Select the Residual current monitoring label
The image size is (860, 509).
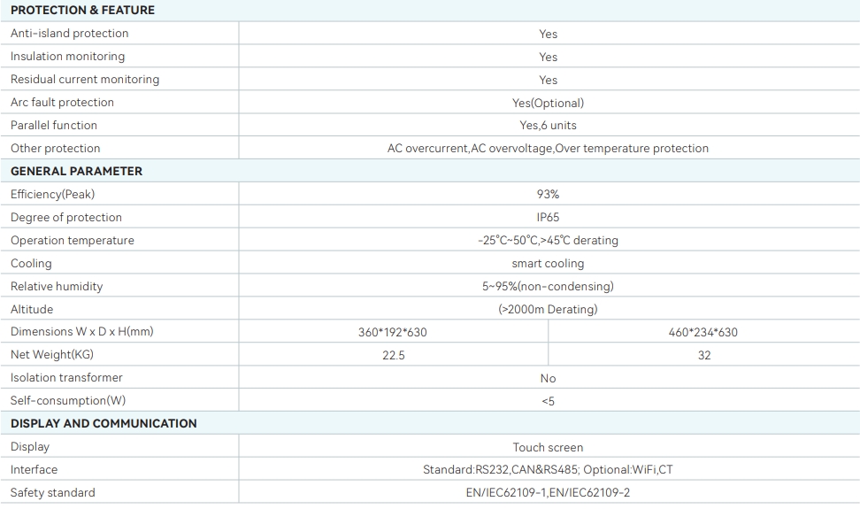(85, 80)
